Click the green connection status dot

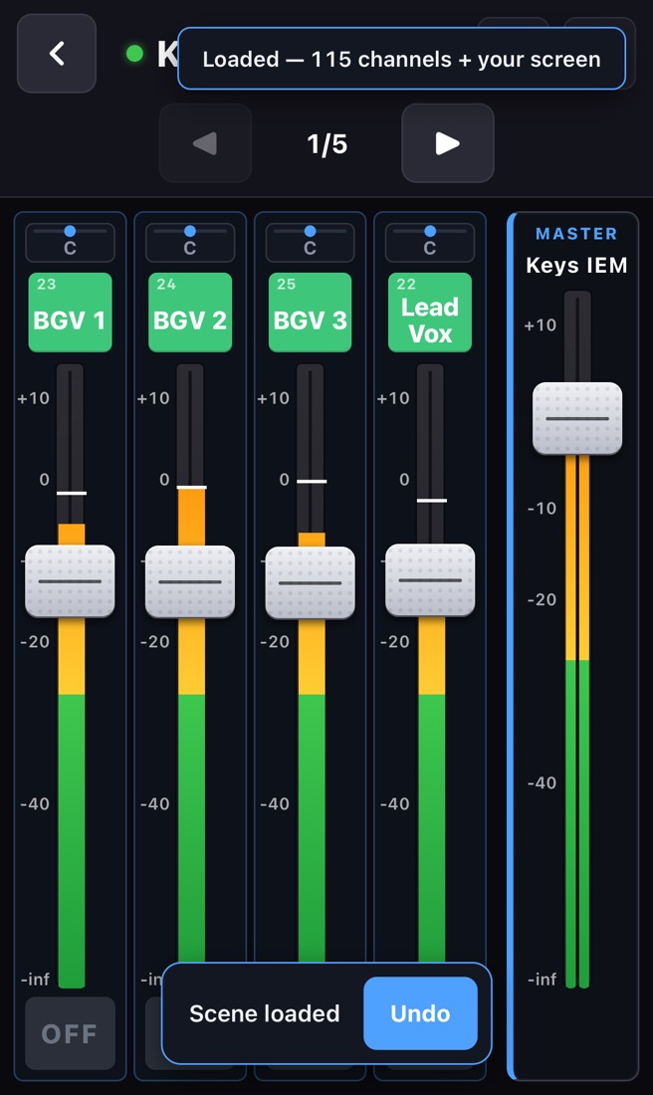coord(134,53)
